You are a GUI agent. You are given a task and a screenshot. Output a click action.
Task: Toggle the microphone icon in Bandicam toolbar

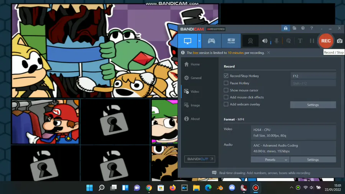coord(276,41)
